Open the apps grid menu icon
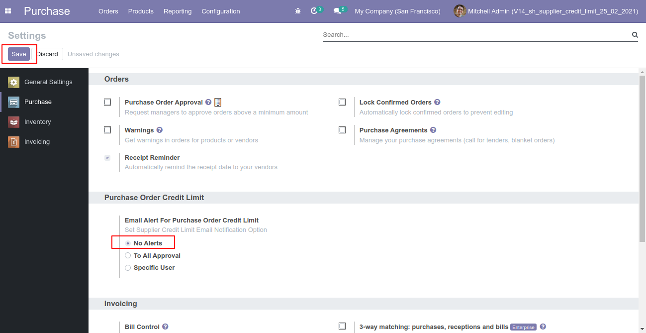The image size is (646, 333). click(8, 11)
